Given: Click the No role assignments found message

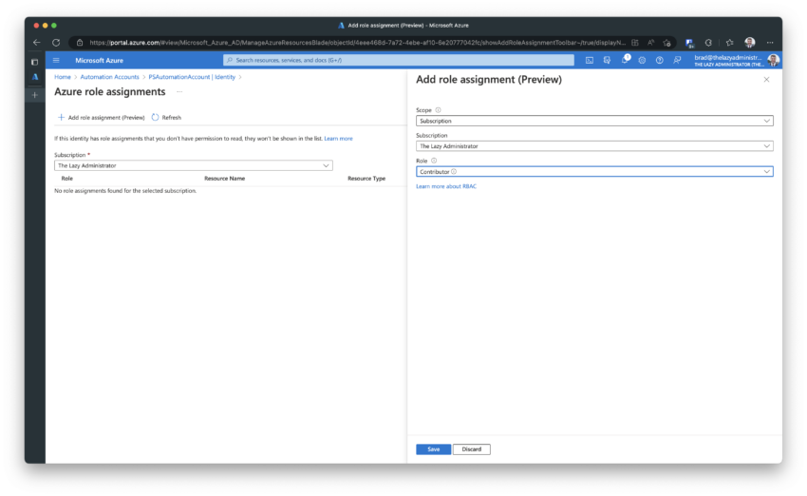Looking at the screenshot, I should [x=125, y=191].
